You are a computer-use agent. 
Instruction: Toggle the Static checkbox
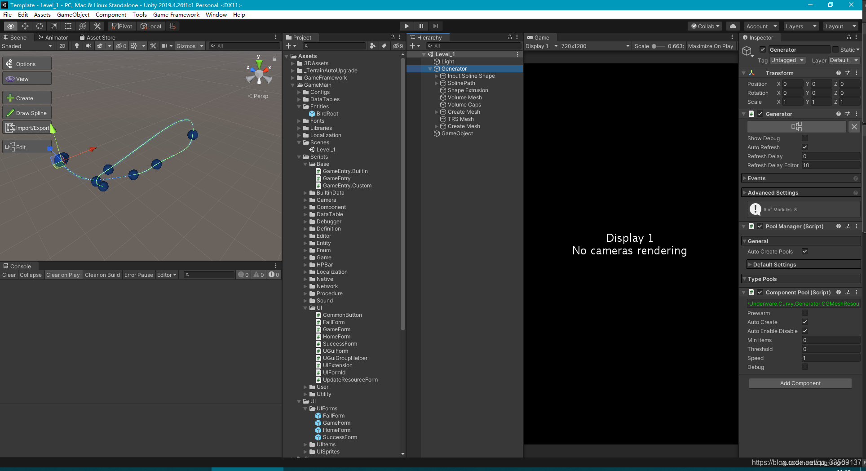tap(835, 49)
